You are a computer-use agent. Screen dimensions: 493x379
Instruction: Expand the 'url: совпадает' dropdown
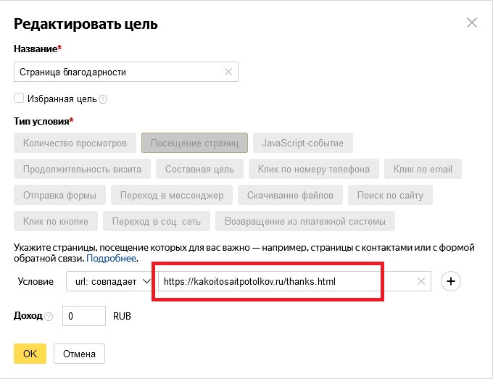(108, 281)
